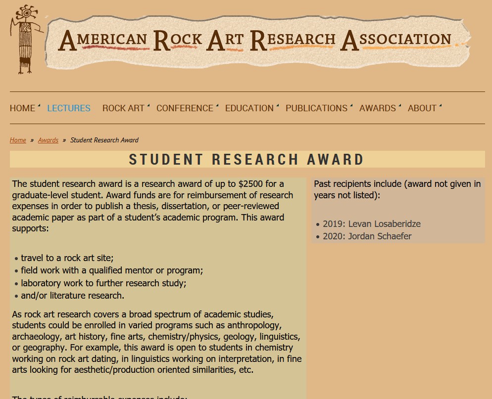
Task: Expand the CONFERENCE dropdown arrow
Action: point(217,106)
